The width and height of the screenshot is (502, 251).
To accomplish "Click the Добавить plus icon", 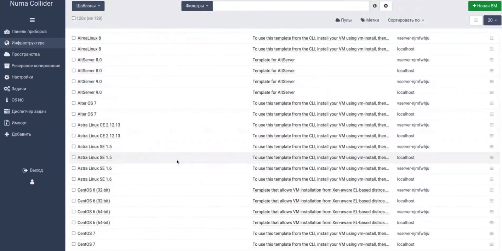I will [7, 134].
